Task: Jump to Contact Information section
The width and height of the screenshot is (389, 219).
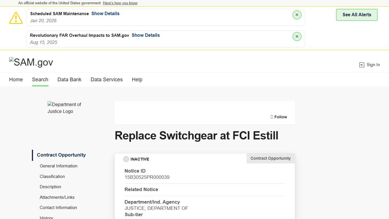Action: 58,208
